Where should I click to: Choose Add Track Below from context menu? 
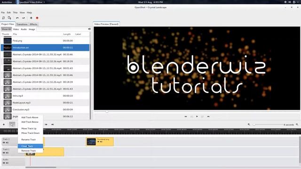tap(30, 122)
